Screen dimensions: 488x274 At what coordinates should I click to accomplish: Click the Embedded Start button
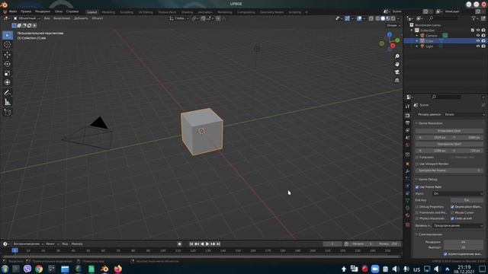(x=449, y=131)
